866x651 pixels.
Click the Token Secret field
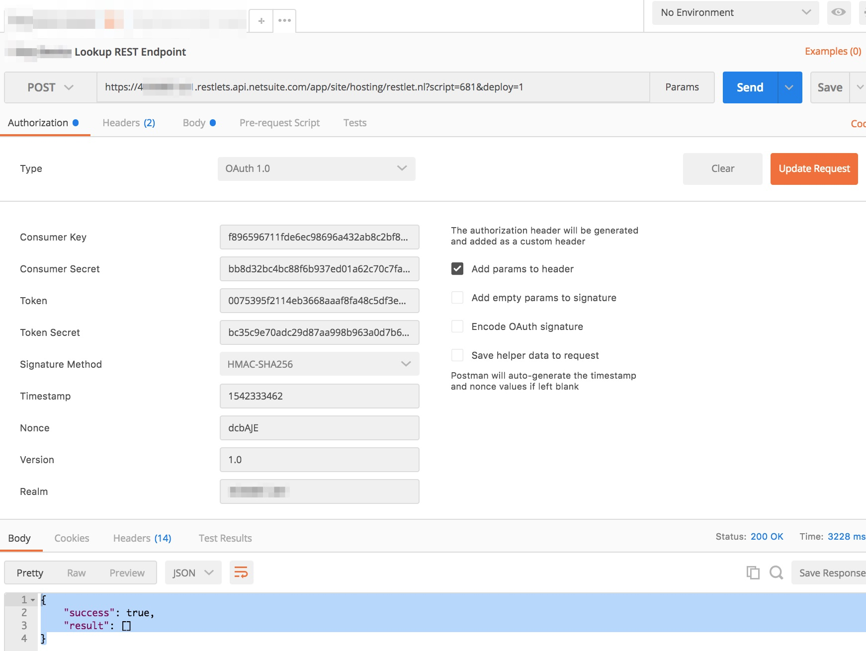click(x=320, y=332)
